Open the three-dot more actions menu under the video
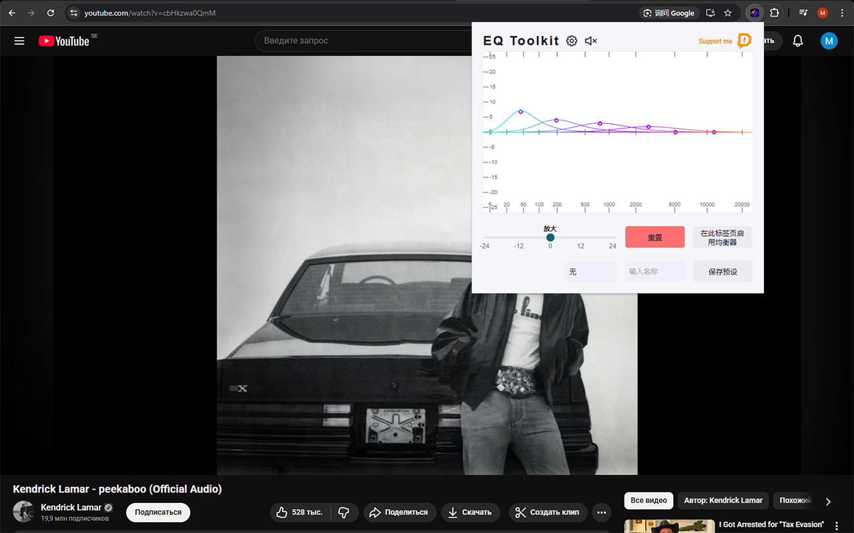The image size is (854, 533). point(601,512)
